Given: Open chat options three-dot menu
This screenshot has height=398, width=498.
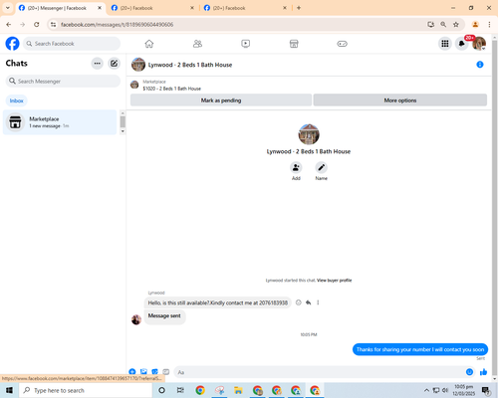Looking at the screenshot, I should (98, 64).
